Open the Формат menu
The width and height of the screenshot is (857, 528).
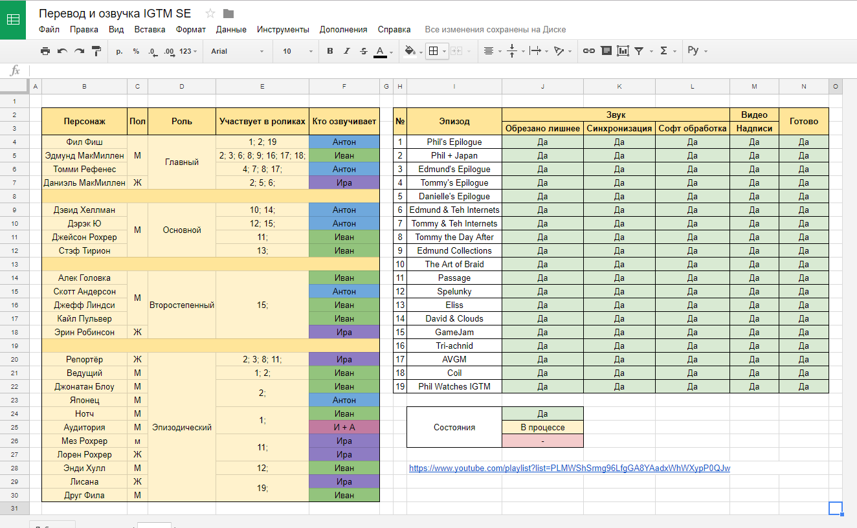191,29
